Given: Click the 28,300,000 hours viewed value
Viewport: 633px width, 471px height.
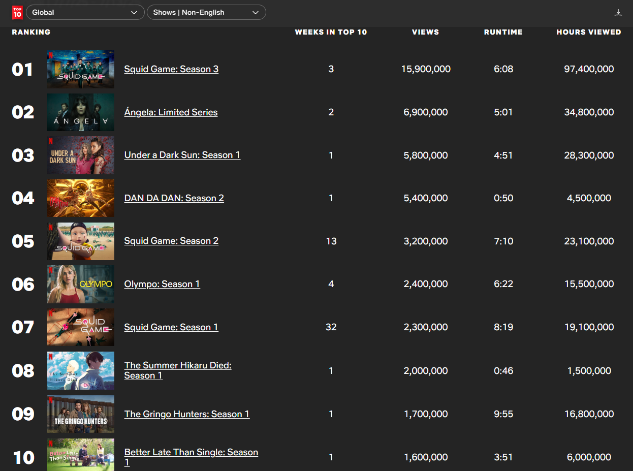Looking at the screenshot, I should click(x=589, y=155).
